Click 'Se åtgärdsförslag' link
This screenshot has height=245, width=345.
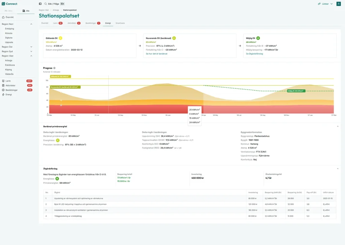pos(254,54)
